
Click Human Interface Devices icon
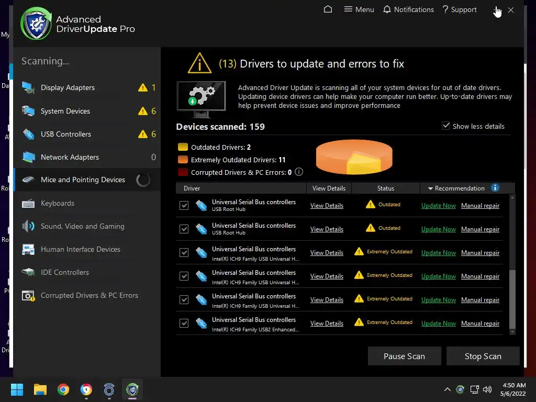pos(28,249)
